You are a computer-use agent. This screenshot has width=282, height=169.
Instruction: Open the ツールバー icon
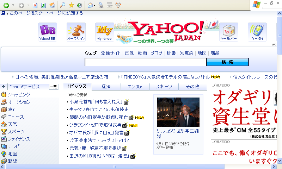click(x=228, y=32)
